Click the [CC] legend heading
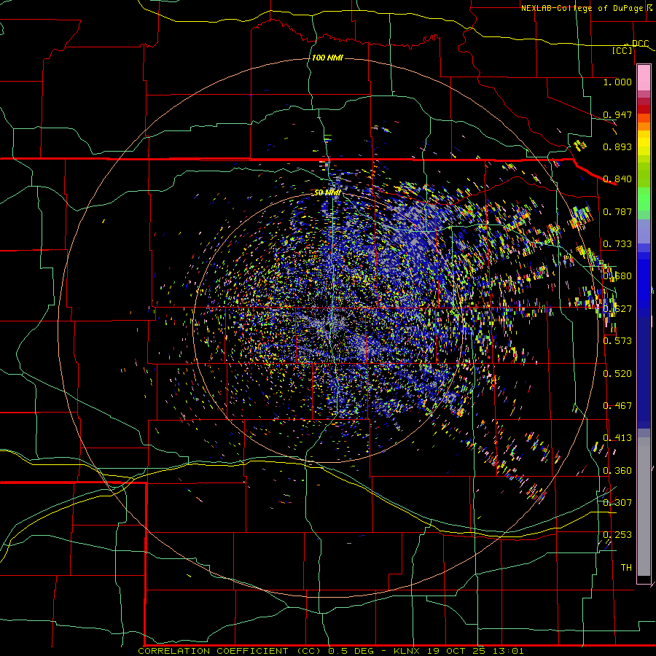The width and height of the screenshot is (656, 656). coord(622,50)
